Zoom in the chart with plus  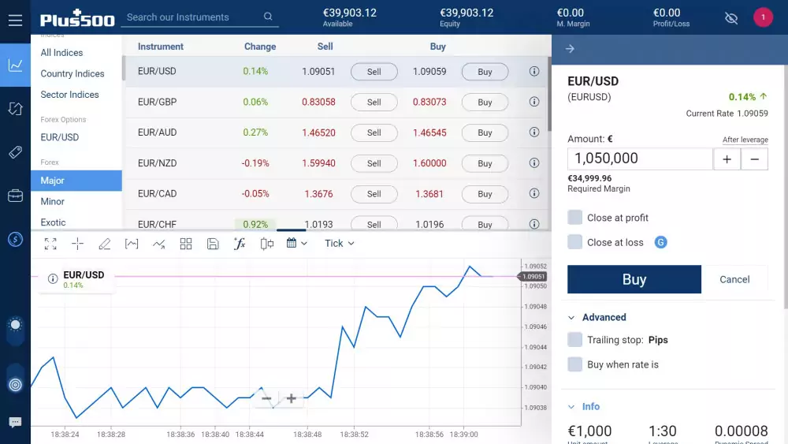[x=291, y=399]
